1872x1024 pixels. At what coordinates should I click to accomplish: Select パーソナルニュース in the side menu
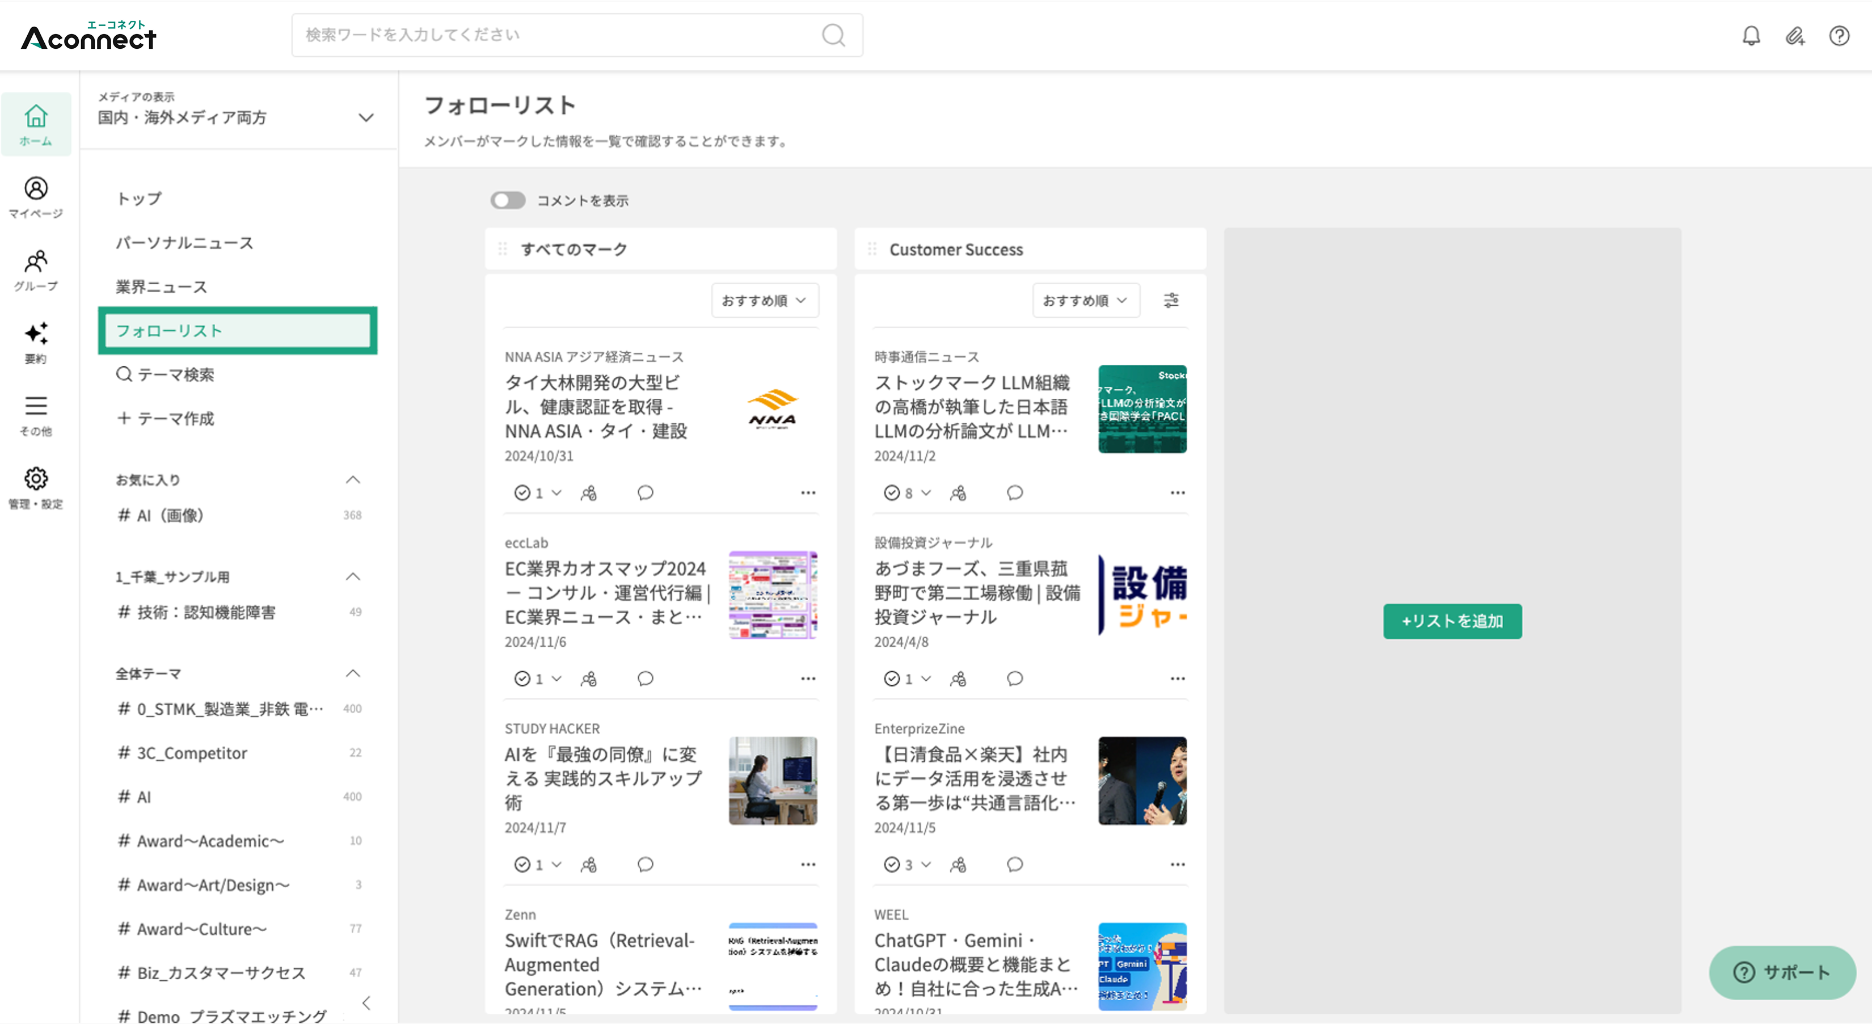coord(184,243)
